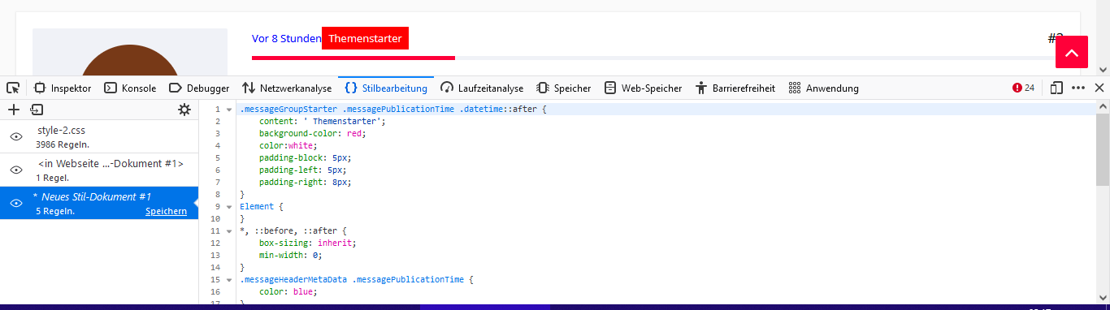Collapse the rule at line 1

pos(230,109)
